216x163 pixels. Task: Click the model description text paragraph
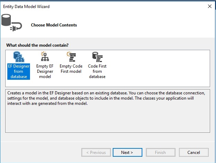107,99
